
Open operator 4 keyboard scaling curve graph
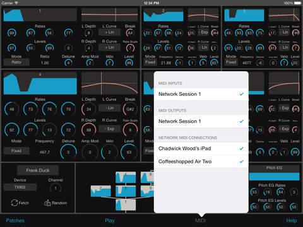[109, 83]
